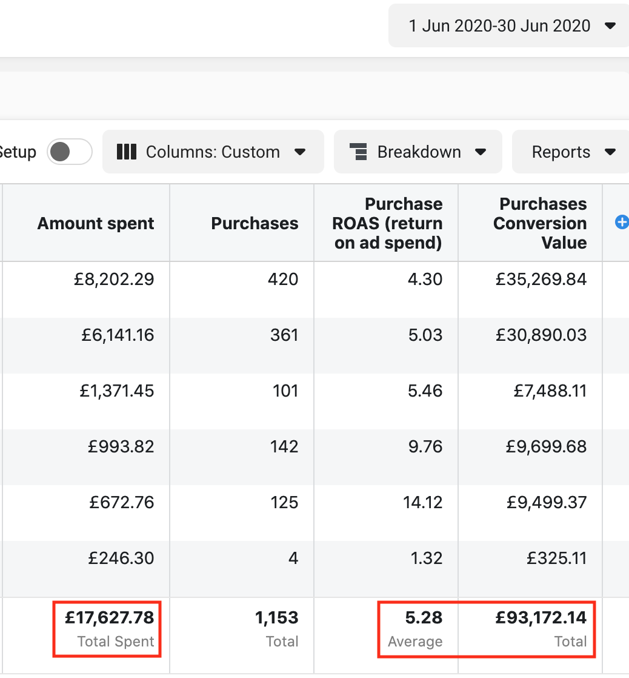Sort by Purchases column header
629x678 pixels.
[x=255, y=223]
